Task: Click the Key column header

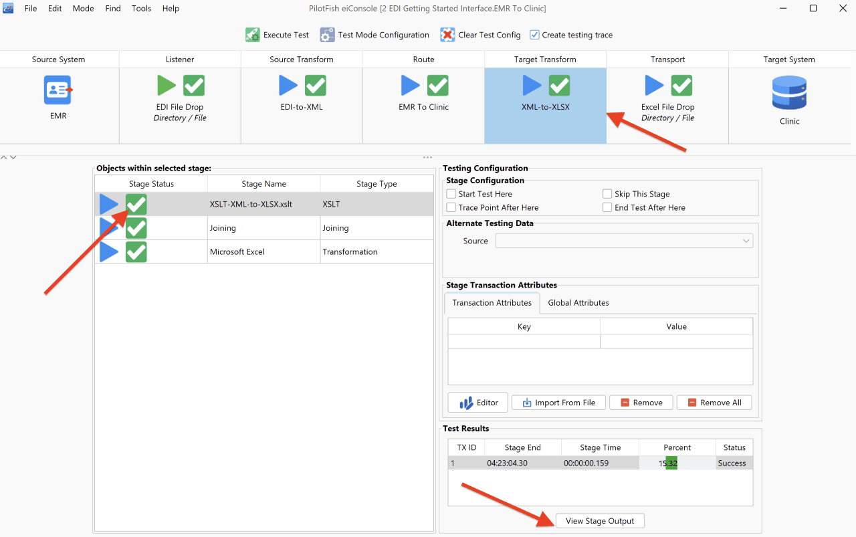Action: (524, 326)
